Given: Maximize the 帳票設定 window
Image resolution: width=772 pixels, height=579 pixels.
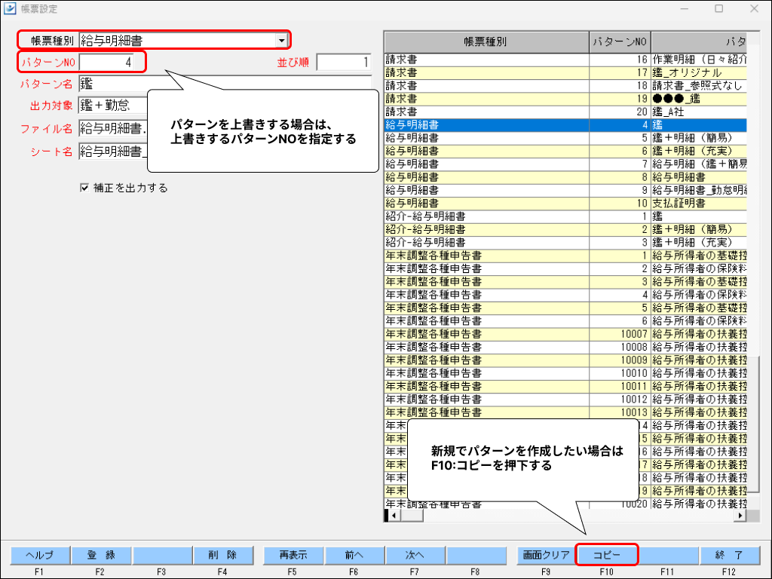Looking at the screenshot, I should pos(719,8).
